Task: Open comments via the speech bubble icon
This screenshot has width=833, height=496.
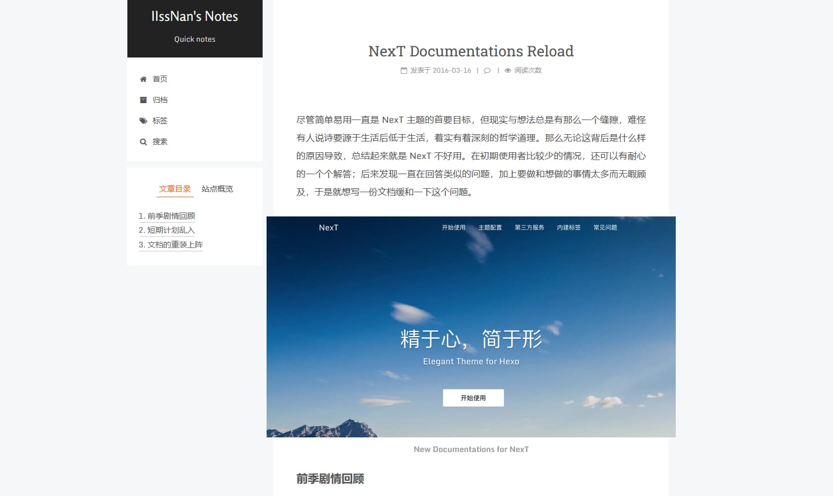Action: tap(487, 70)
